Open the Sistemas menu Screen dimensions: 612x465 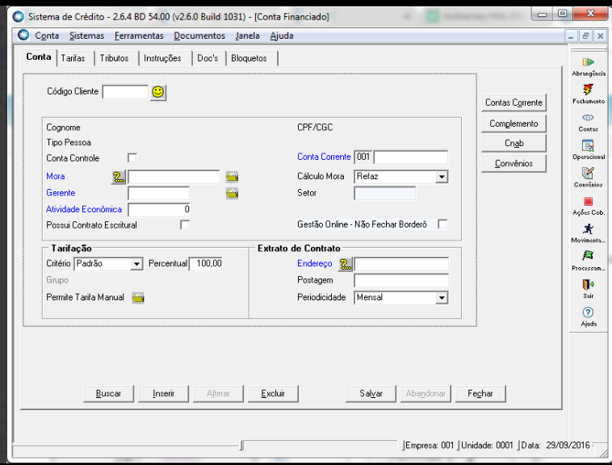click(86, 36)
